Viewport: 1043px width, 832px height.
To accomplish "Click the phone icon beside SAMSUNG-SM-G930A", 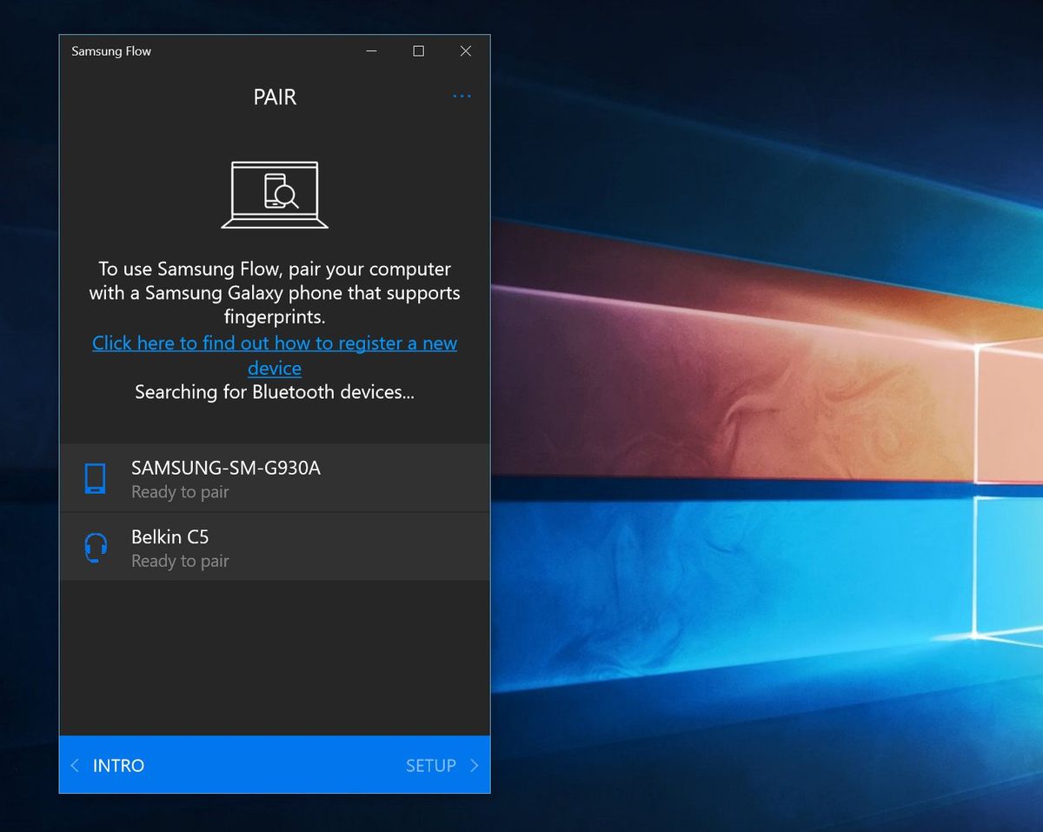I will click(95, 479).
